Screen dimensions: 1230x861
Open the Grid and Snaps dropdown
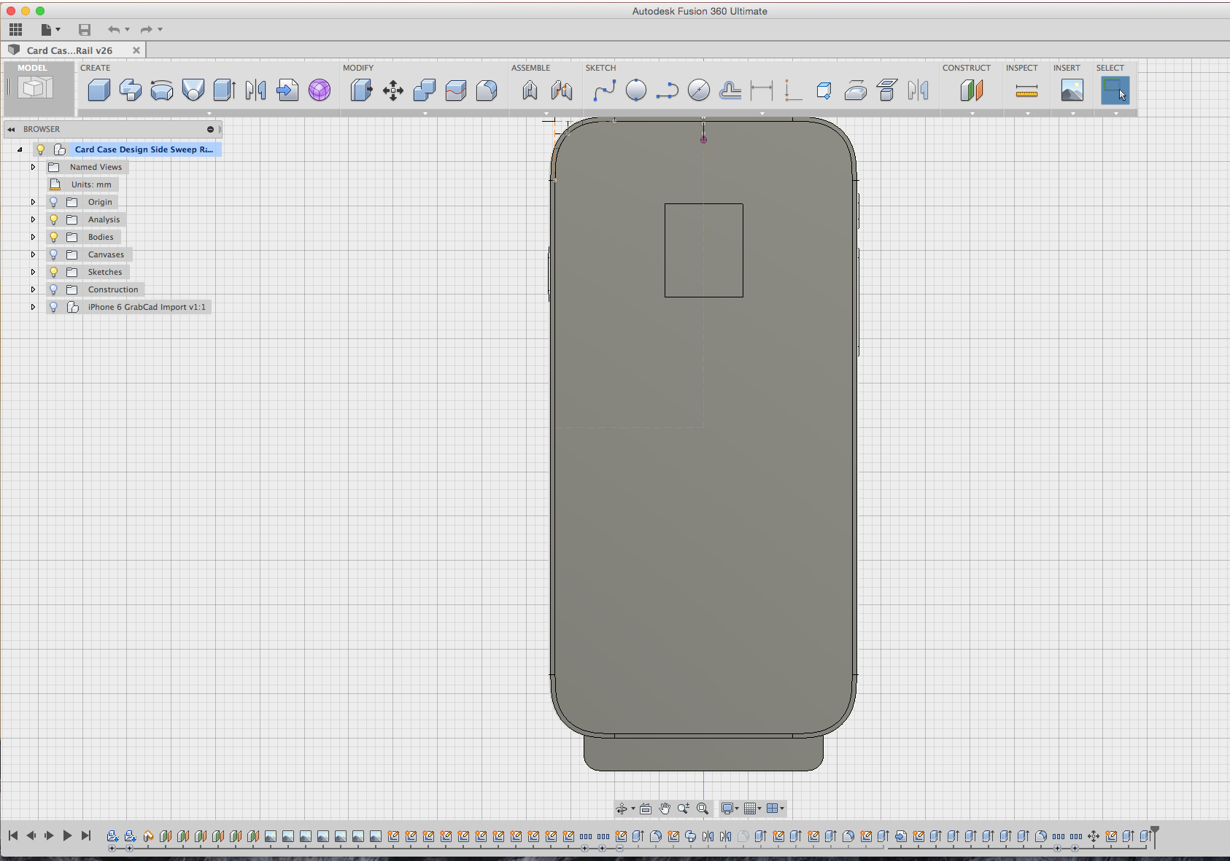click(752, 809)
